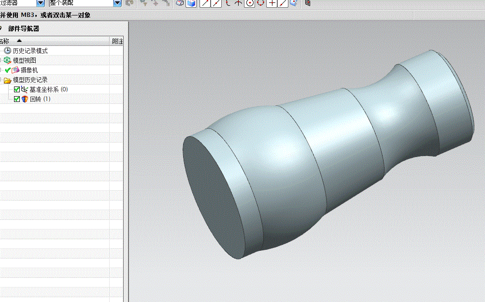This screenshot has width=485, height=302.
Task: Uncheck the 基准坐标系 (0) checkbox
Action: point(17,89)
